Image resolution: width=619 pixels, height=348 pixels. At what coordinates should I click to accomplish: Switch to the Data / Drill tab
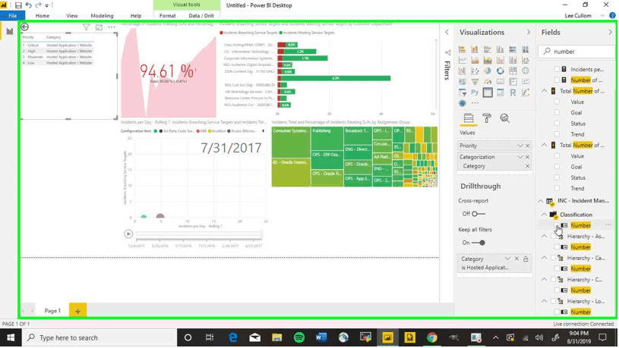[201, 15]
